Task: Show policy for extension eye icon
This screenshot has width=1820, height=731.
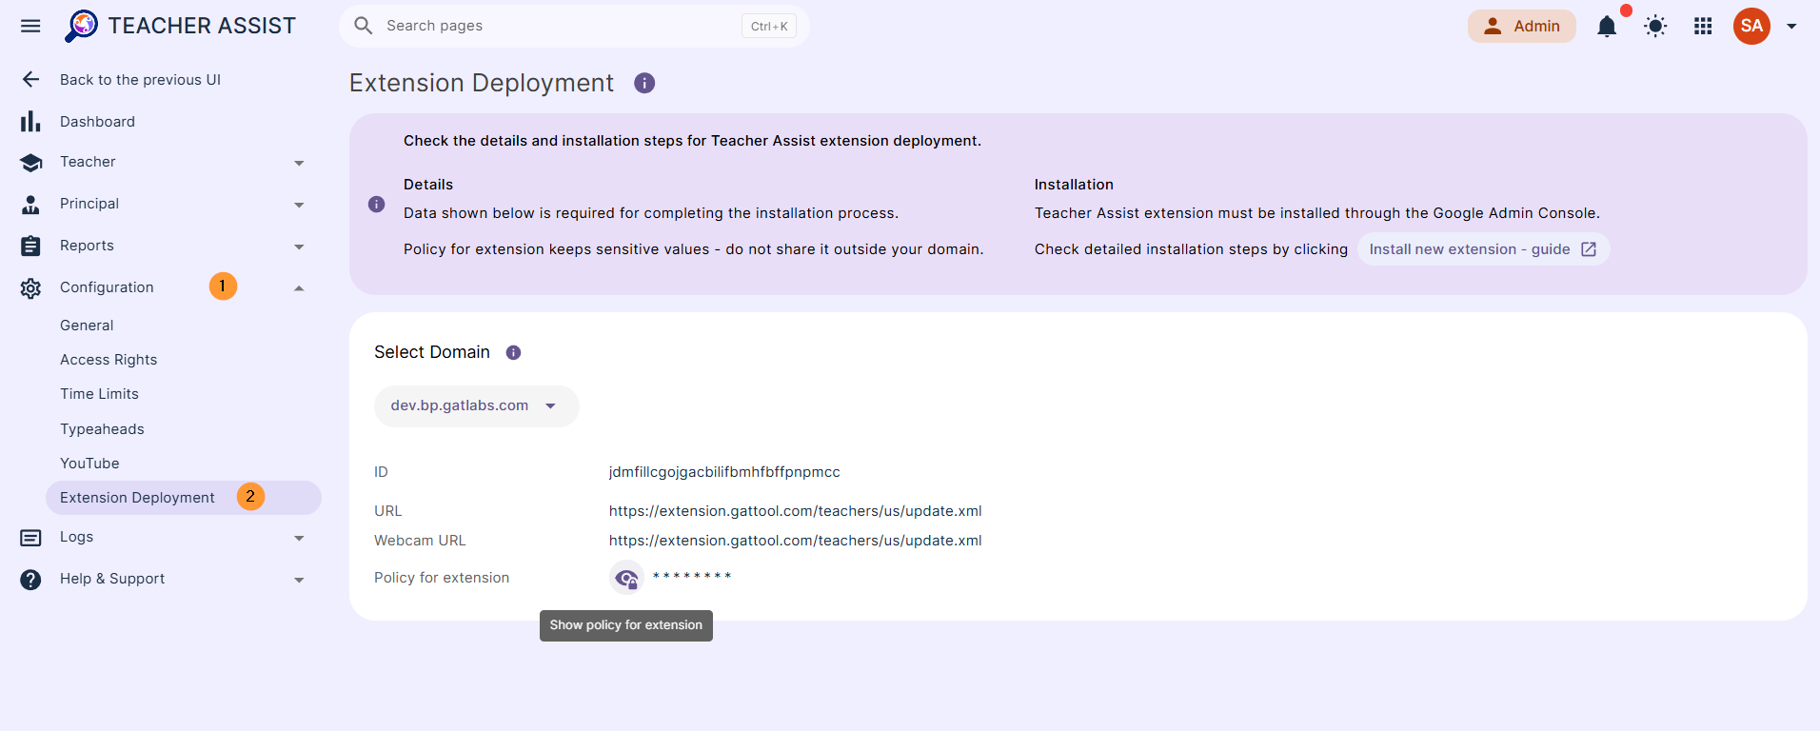Action: click(x=626, y=578)
